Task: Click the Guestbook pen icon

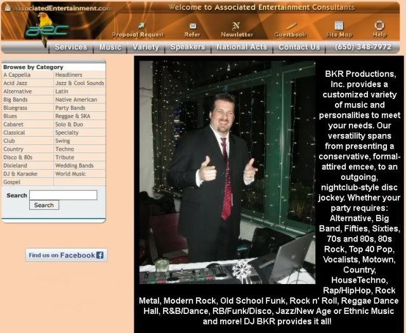Action: pos(292,26)
